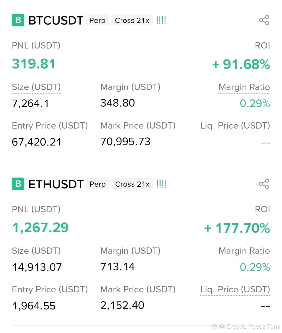Show Margin Ratio info for BTCUSDT

(x=244, y=87)
